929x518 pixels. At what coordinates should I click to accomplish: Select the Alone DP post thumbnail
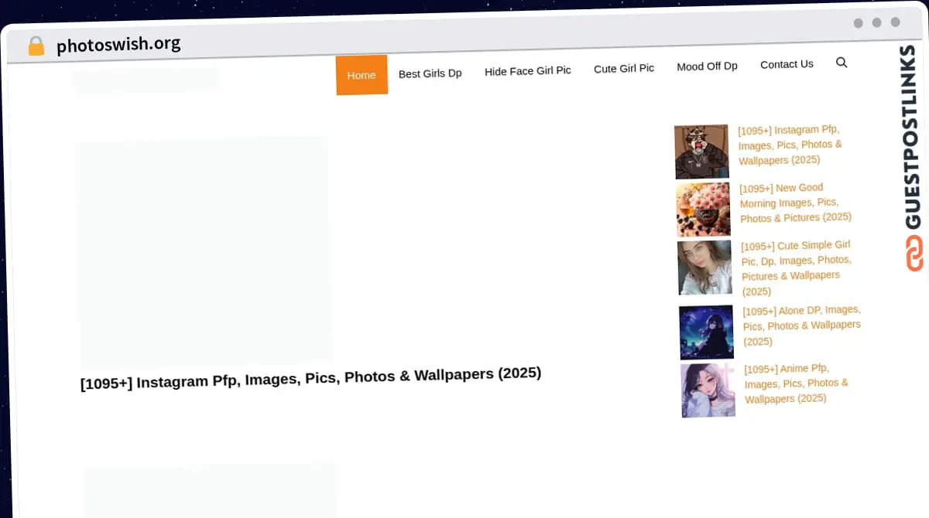click(706, 332)
